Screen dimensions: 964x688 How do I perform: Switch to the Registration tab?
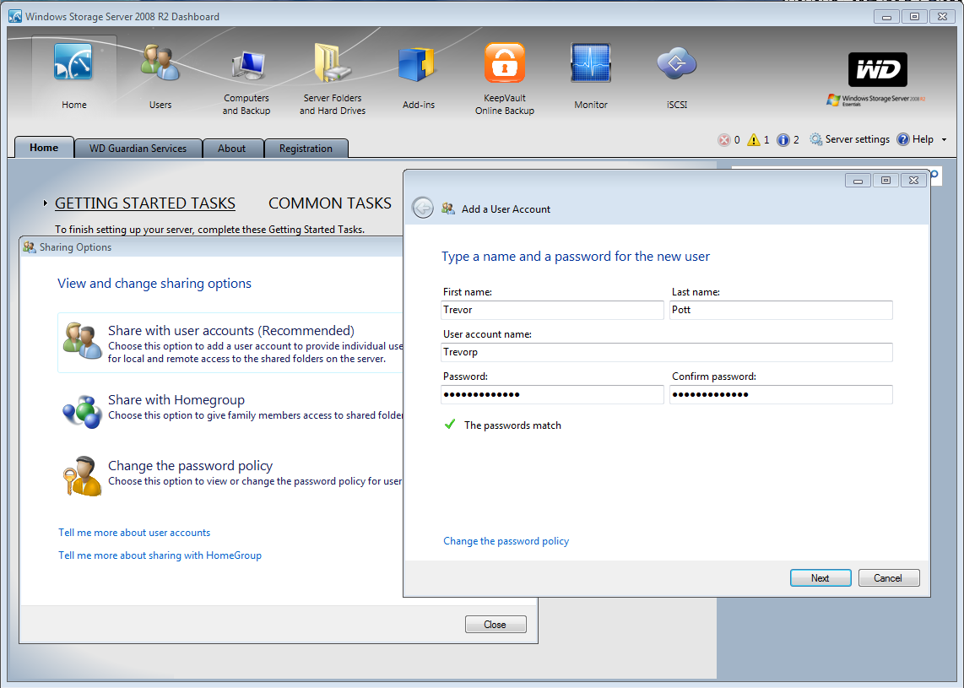pyautogui.click(x=306, y=149)
